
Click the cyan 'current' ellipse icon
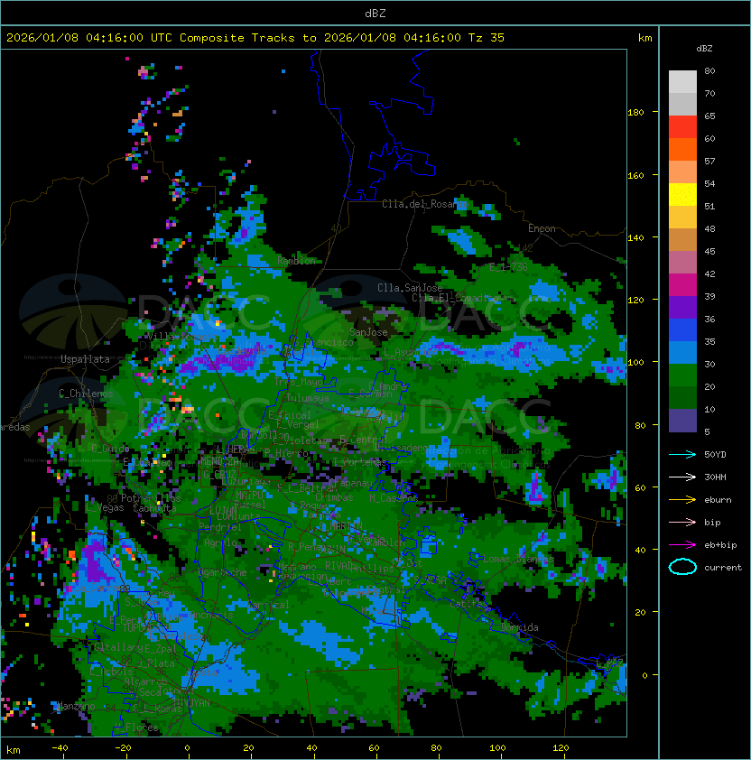tap(682, 567)
